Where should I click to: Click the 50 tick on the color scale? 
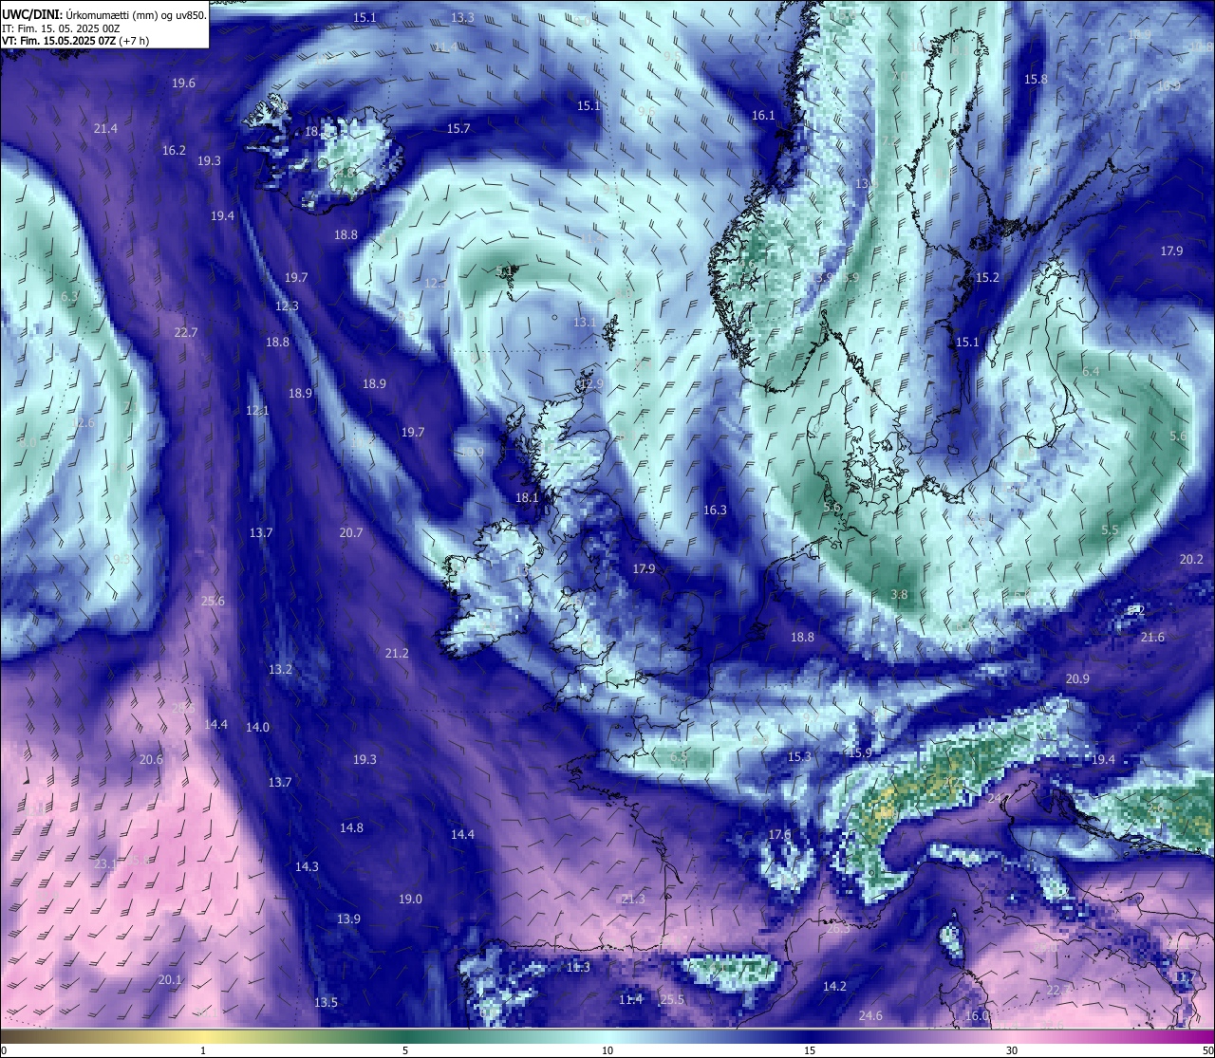1207,1050
